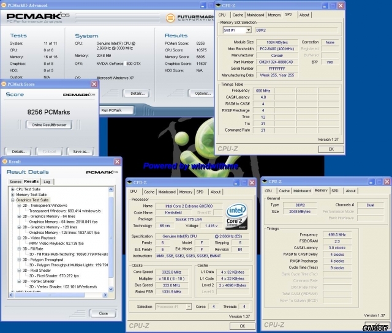The width and height of the screenshot is (392, 333).
Task: Click result tree vertical scrollbar up arrow
Action: coord(111,190)
